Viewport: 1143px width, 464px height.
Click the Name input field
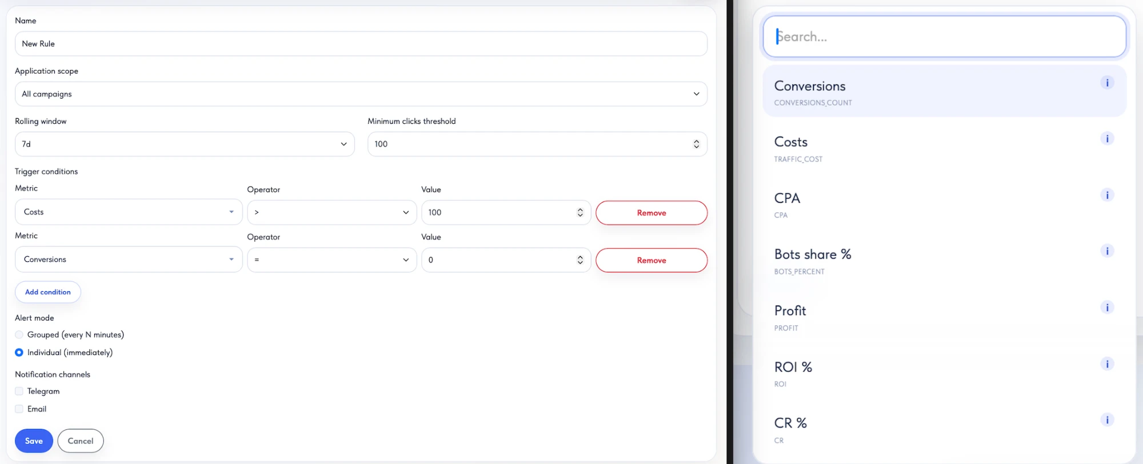tap(361, 43)
